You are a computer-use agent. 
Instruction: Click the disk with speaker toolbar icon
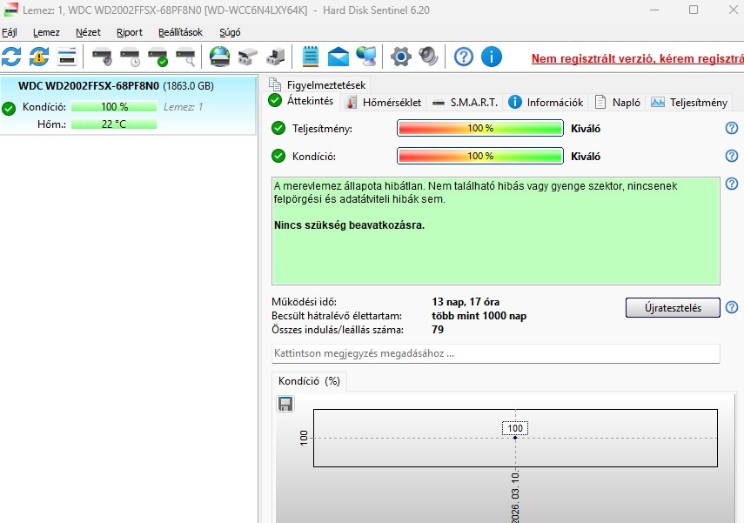102,57
